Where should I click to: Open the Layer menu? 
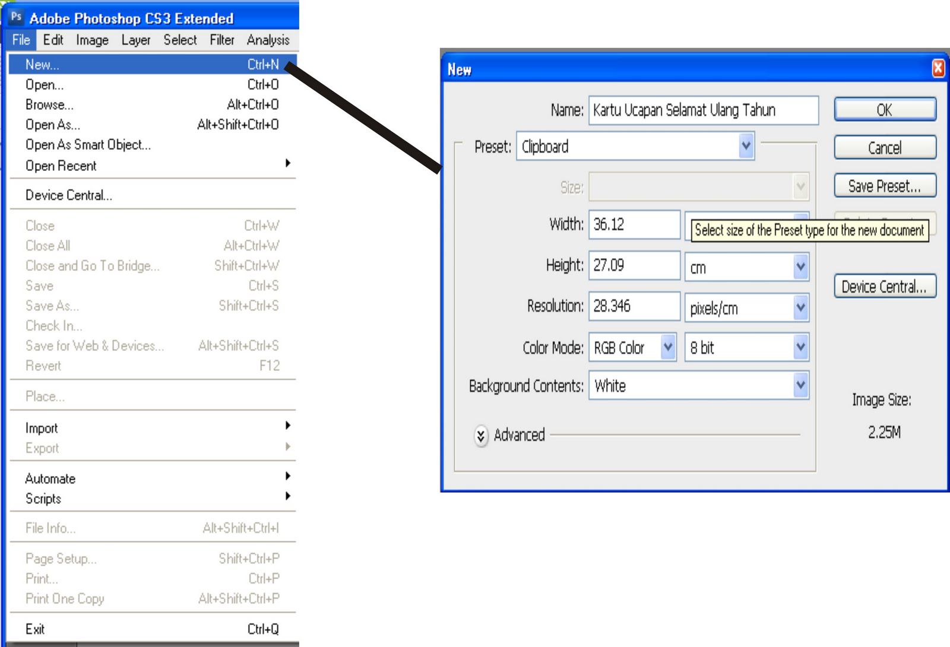tap(136, 40)
